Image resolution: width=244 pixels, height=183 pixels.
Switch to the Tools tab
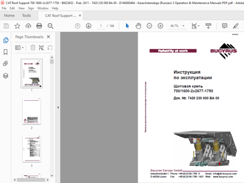(26, 15)
